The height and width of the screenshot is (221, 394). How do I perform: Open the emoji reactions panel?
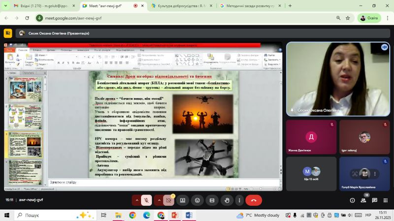(197, 200)
